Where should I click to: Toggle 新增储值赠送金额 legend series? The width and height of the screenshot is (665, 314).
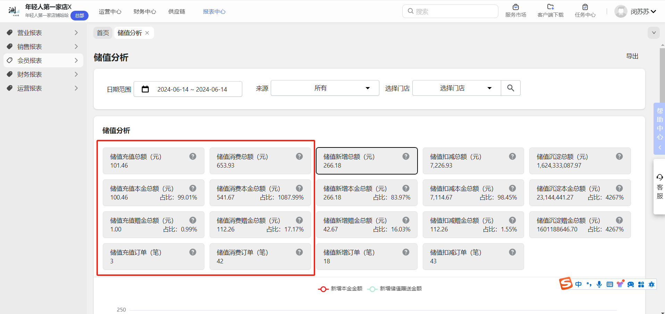click(x=395, y=289)
